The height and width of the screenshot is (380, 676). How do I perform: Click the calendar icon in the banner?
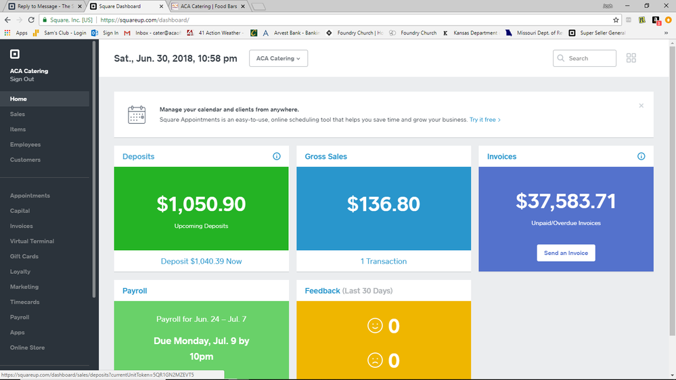137,114
